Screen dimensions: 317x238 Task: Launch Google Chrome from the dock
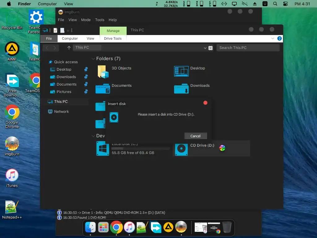click(x=116, y=227)
